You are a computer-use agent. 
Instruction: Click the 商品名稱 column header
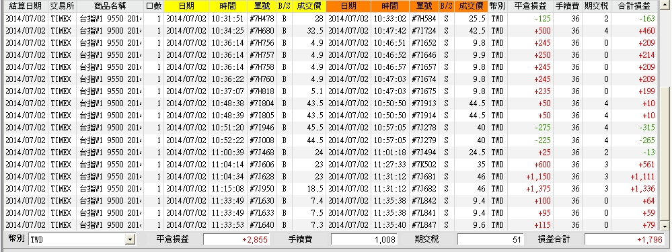(110, 6)
